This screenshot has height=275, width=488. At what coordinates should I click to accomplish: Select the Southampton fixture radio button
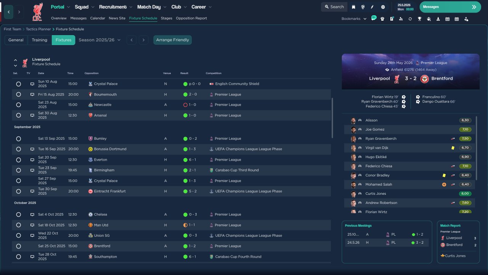tap(18, 257)
